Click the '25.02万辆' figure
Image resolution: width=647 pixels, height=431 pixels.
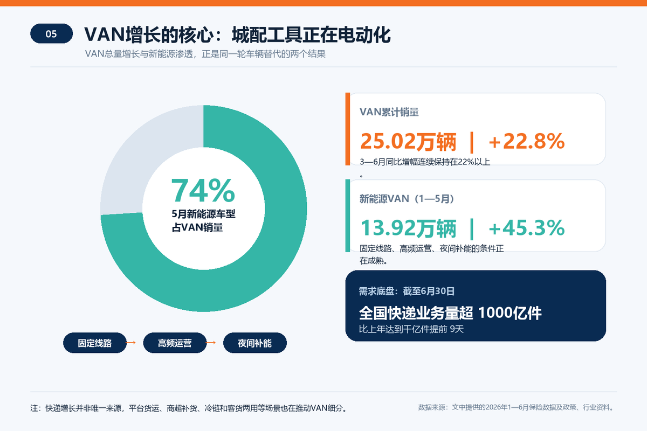point(408,142)
